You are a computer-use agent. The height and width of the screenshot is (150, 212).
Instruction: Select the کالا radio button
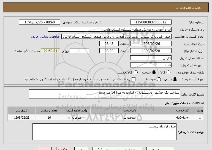[x=168, y=72]
